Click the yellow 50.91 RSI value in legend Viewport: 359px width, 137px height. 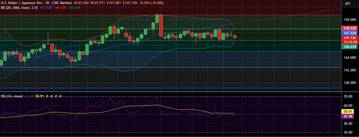40,96
